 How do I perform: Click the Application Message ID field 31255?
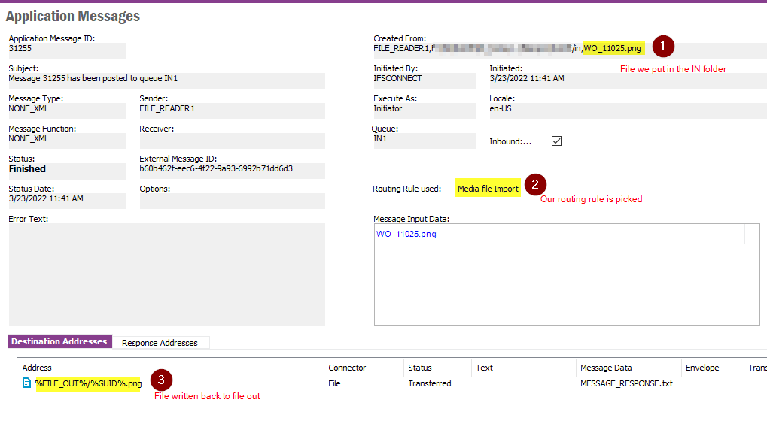[x=67, y=50]
